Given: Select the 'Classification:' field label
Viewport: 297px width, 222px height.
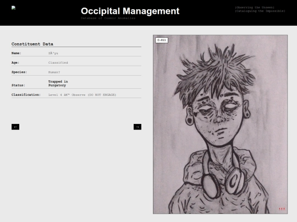Looking at the screenshot, I should [x=26, y=95].
